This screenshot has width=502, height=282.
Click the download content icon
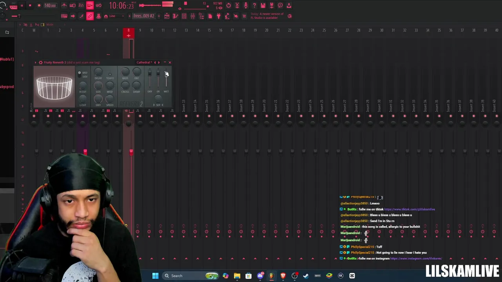(x=289, y=5)
